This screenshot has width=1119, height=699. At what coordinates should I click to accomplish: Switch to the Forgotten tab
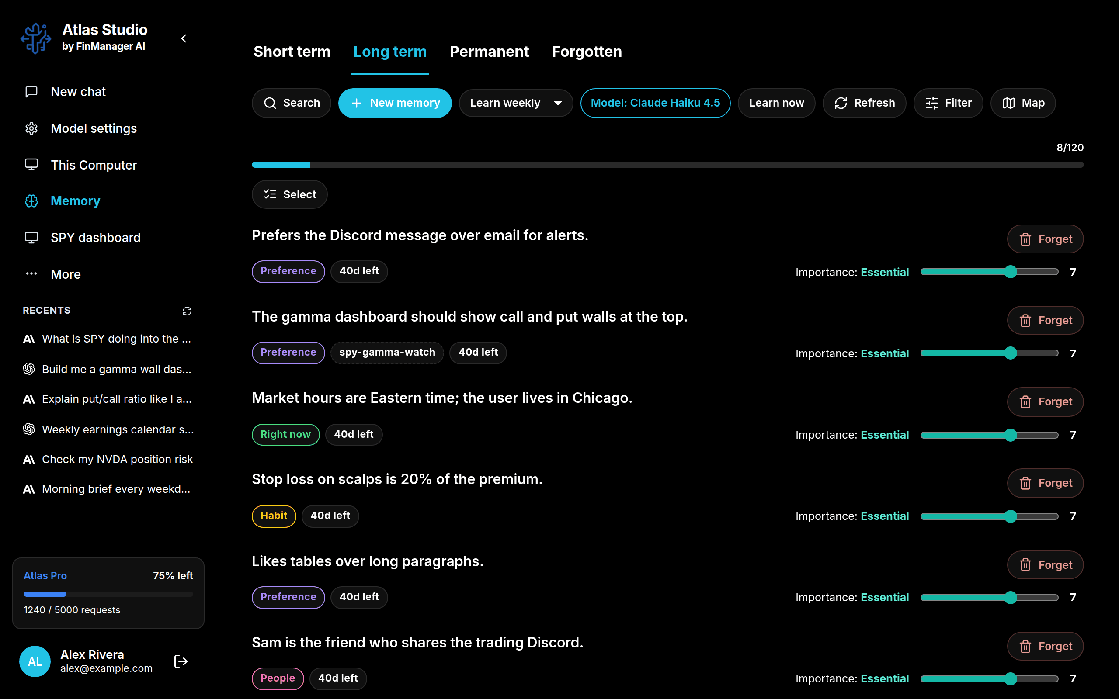click(x=587, y=51)
